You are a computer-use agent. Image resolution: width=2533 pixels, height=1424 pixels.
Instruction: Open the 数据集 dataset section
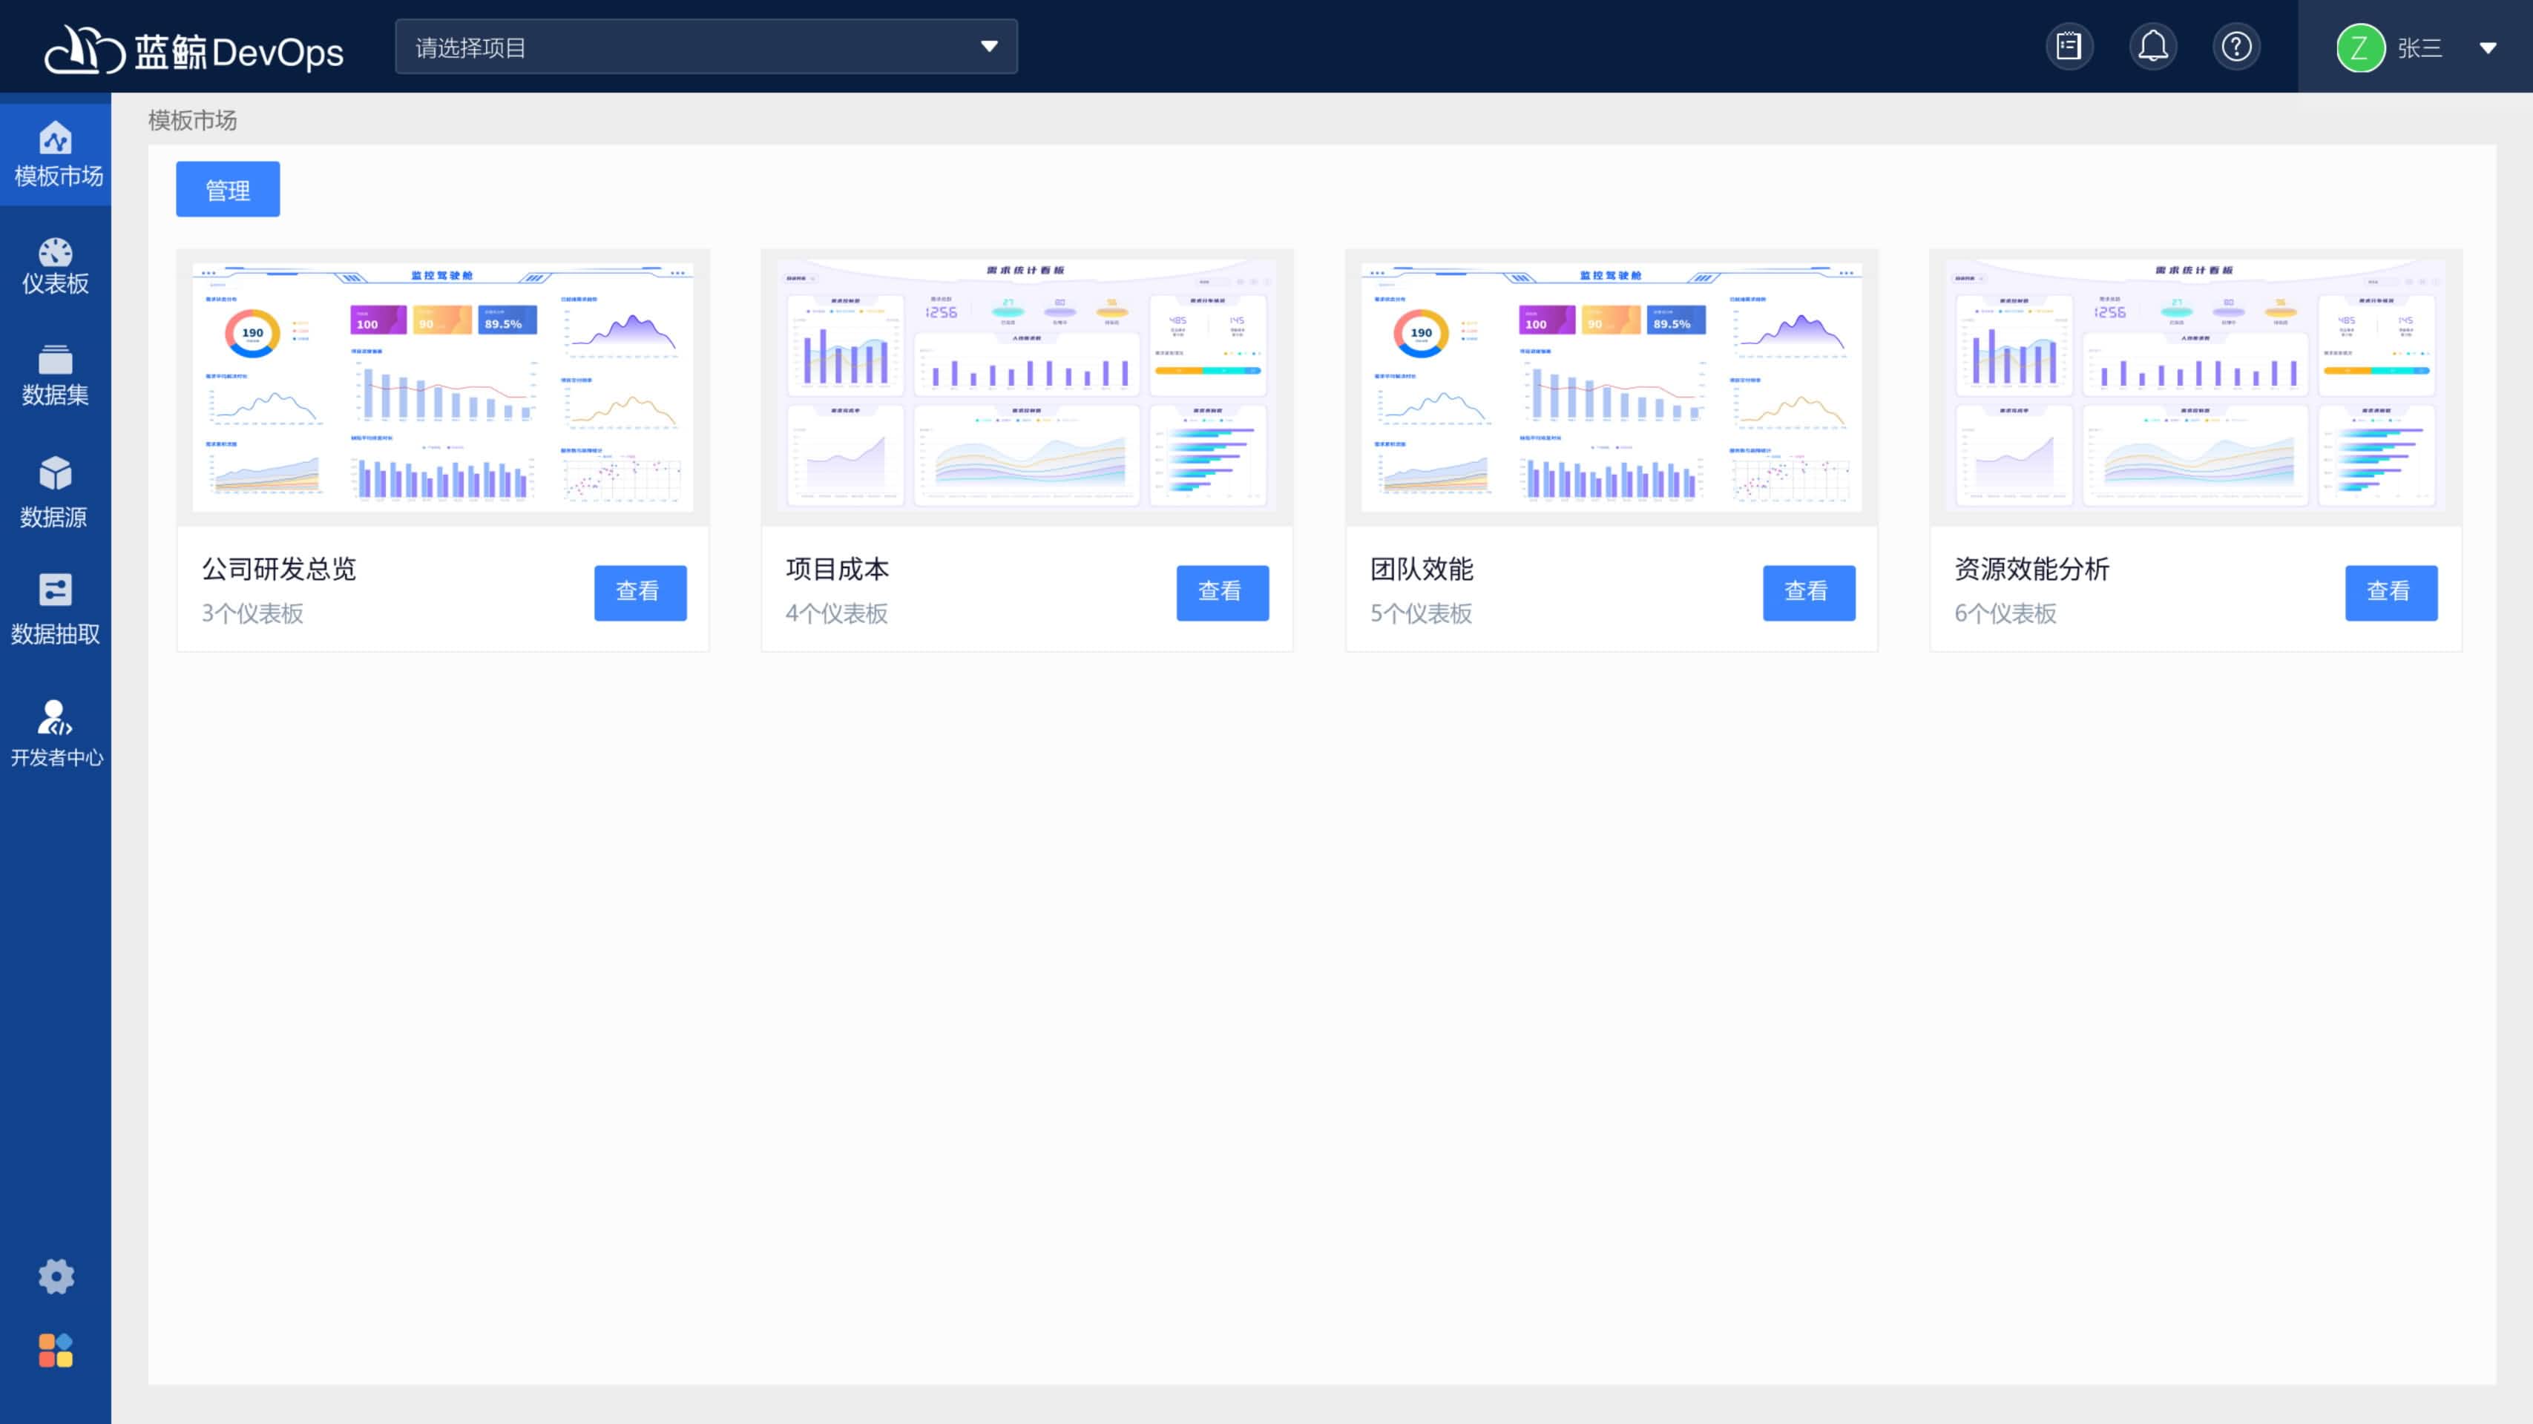click(x=55, y=375)
